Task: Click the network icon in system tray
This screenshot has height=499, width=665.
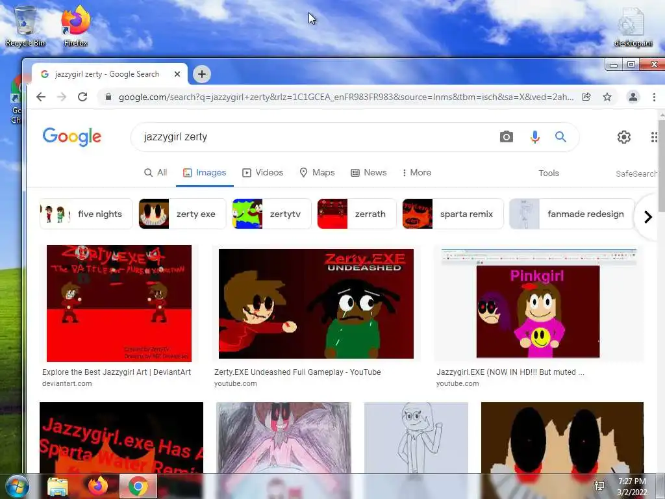Action: (599, 486)
